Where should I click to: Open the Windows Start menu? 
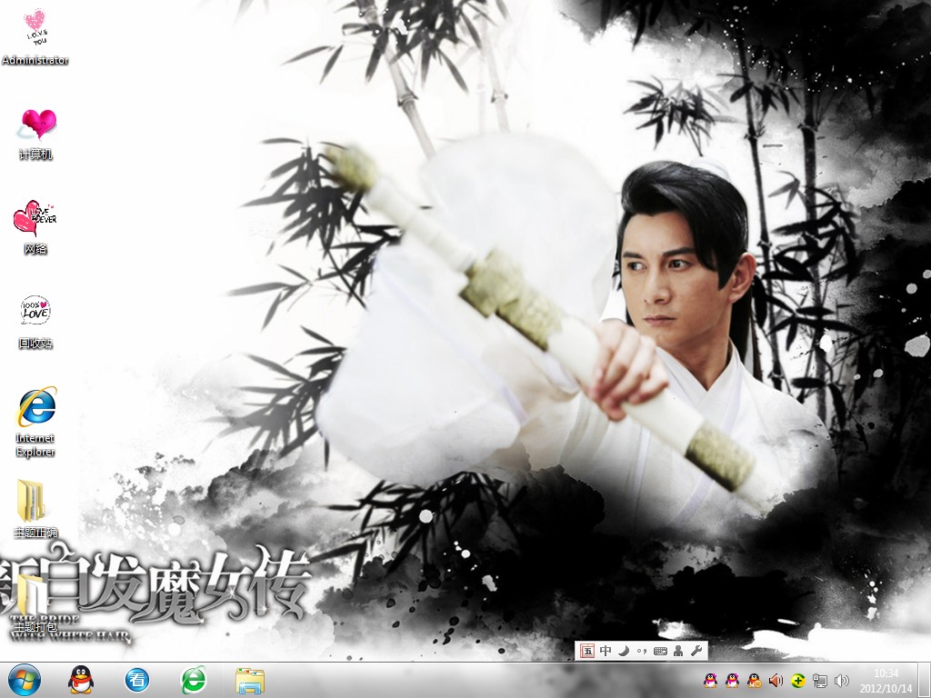point(25,680)
